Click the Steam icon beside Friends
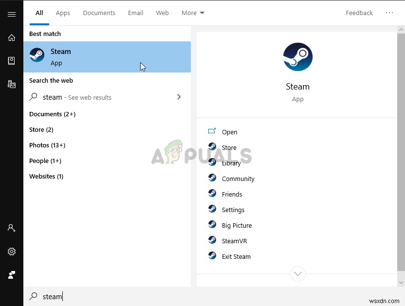Screen dimensions: 405x306 click(212, 193)
